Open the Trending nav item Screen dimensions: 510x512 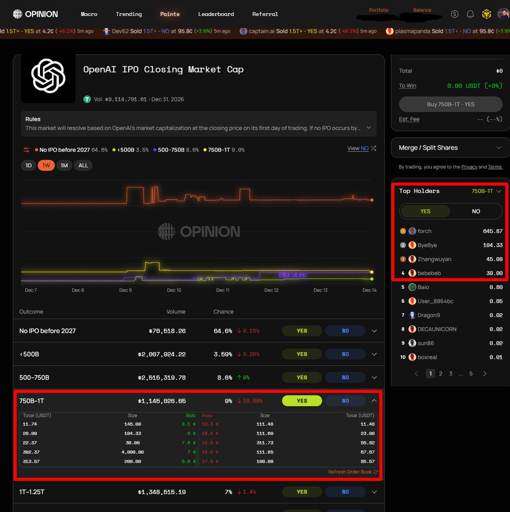pos(128,14)
